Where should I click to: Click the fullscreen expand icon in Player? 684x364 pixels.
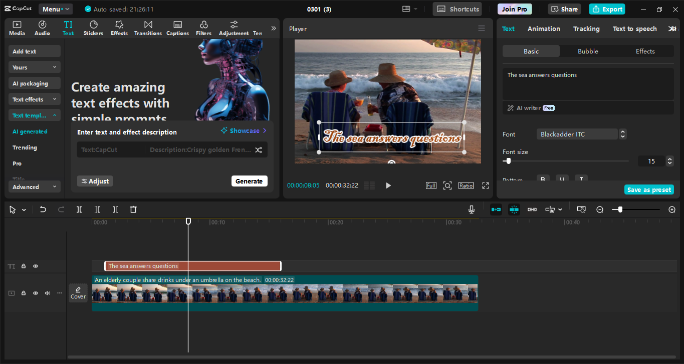(x=486, y=185)
